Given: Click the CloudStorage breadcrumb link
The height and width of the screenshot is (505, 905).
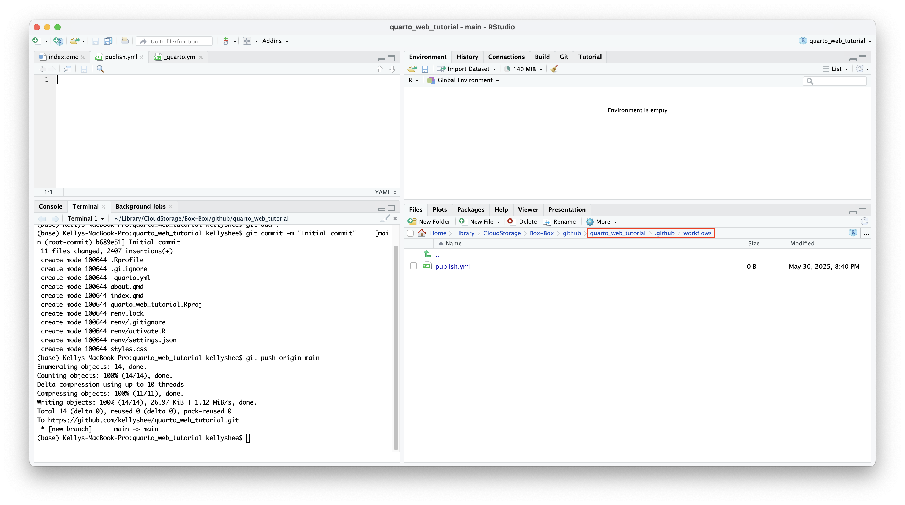Looking at the screenshot, I should tap(502, 233).
